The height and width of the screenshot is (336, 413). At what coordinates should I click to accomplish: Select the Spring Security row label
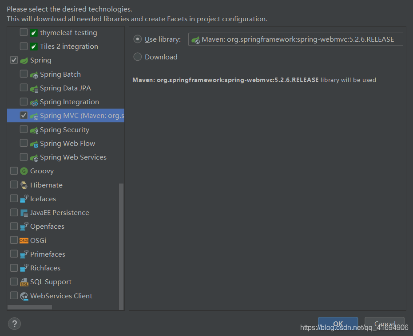click(x=65, y=130)
